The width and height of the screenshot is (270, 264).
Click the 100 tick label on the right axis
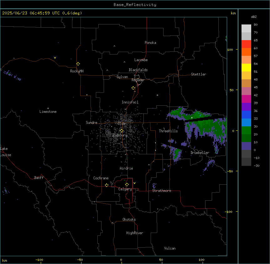pos(230,50)
